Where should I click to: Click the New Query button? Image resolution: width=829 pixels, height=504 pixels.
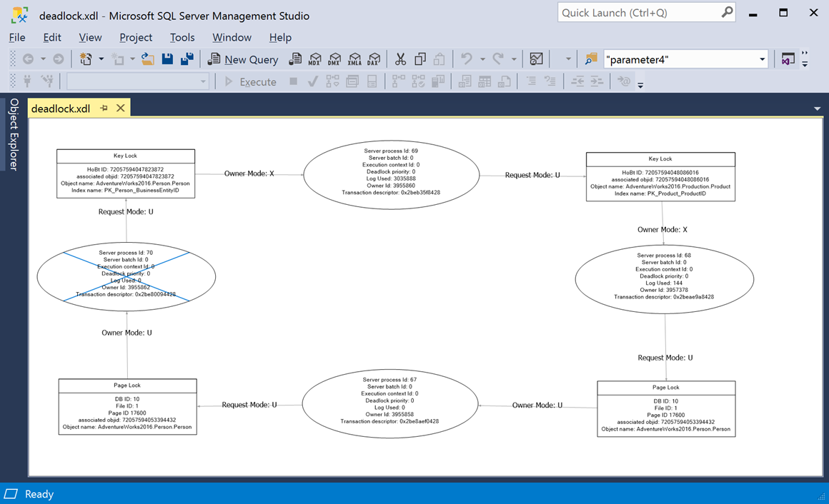(243, 59)
